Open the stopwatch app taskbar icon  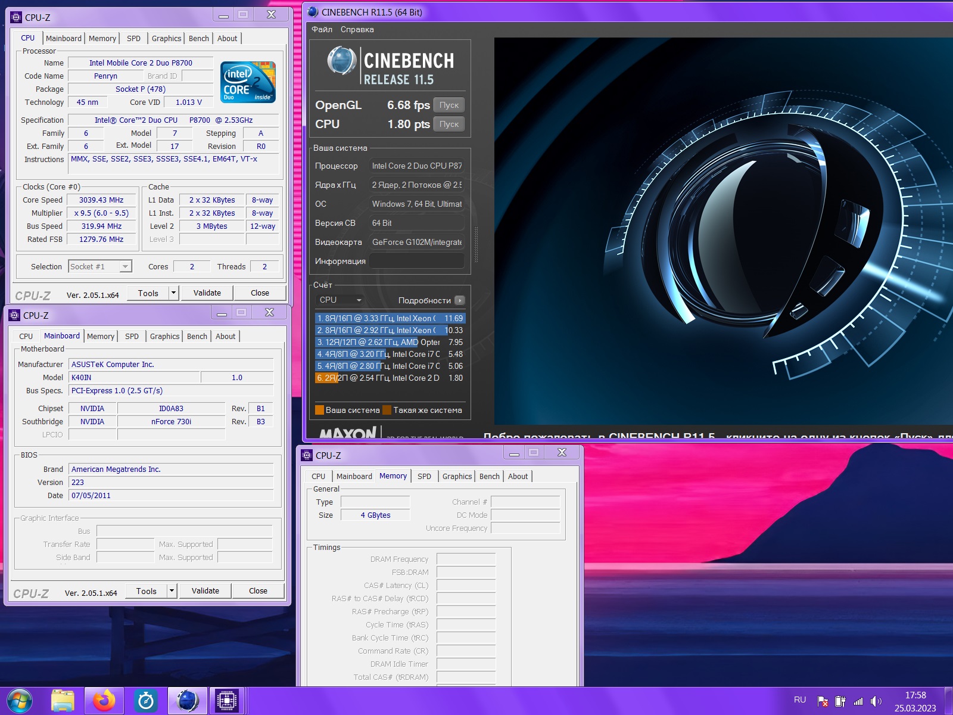pos(146,701)
